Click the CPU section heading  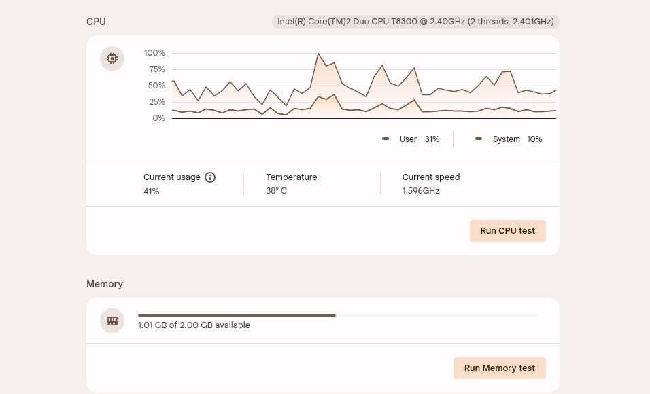pos(96,22)
